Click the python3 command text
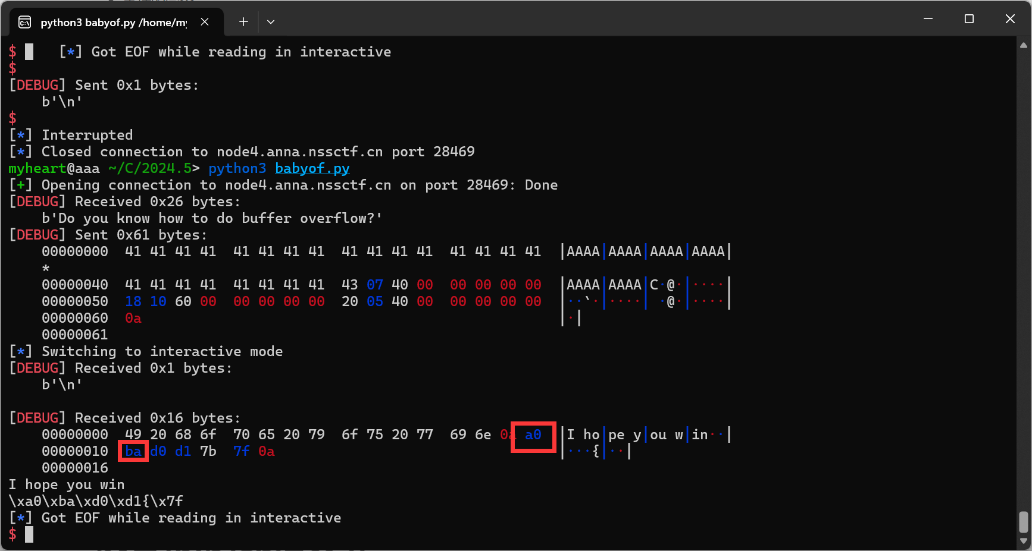The image size is (1032, 551). pos(237,168)
